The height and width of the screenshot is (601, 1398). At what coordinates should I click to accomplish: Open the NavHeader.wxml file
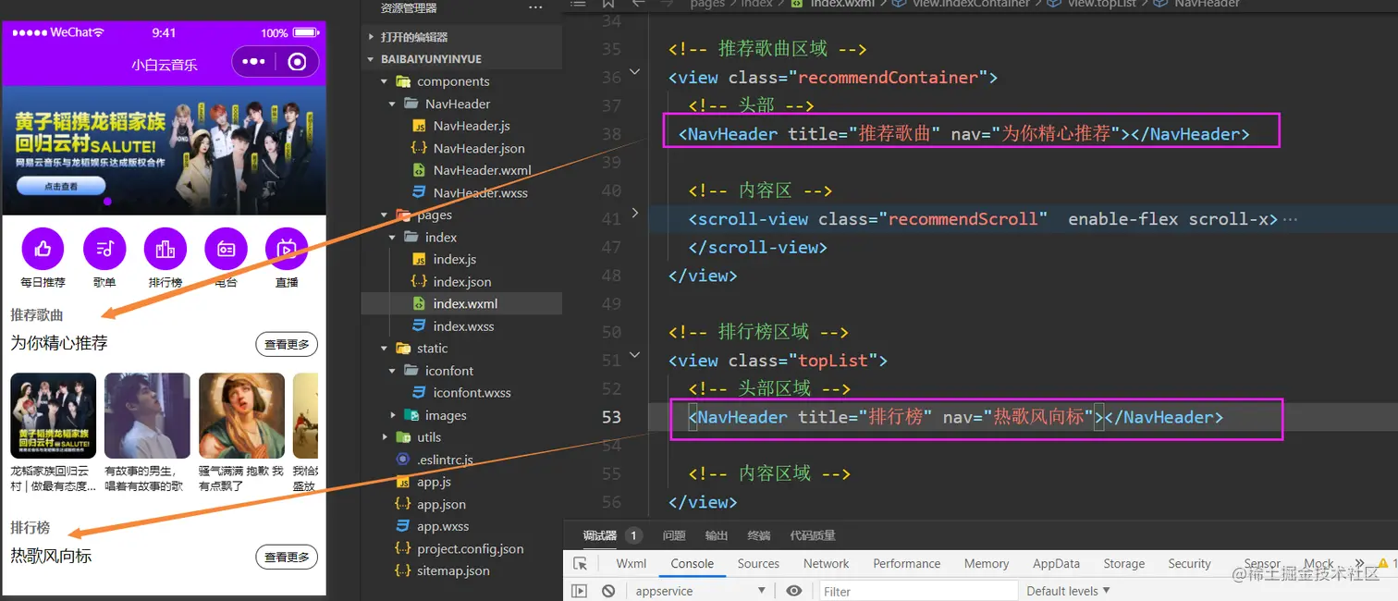coord(461,170)
